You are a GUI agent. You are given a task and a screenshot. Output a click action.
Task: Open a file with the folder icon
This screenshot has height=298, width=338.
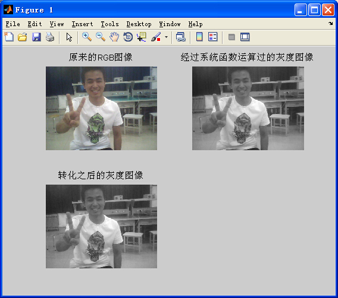23,37
